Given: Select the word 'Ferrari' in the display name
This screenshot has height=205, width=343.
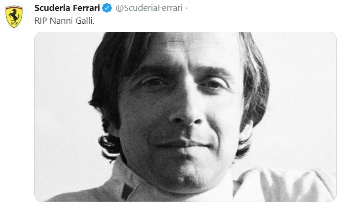Looking at the screenshot, I should [86, 8].
